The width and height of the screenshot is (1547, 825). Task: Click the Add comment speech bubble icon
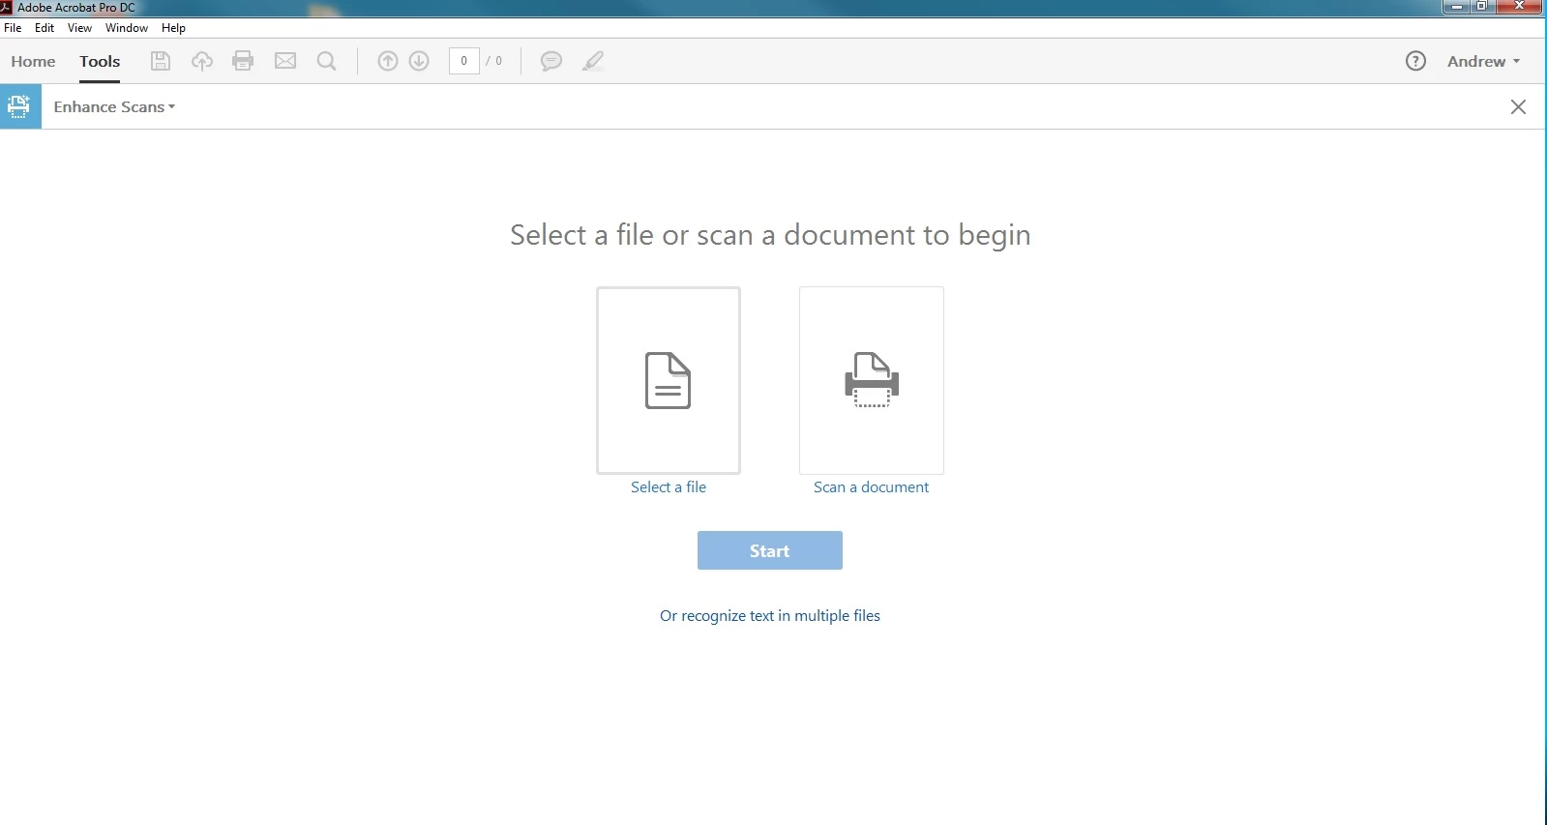(551, 61)
